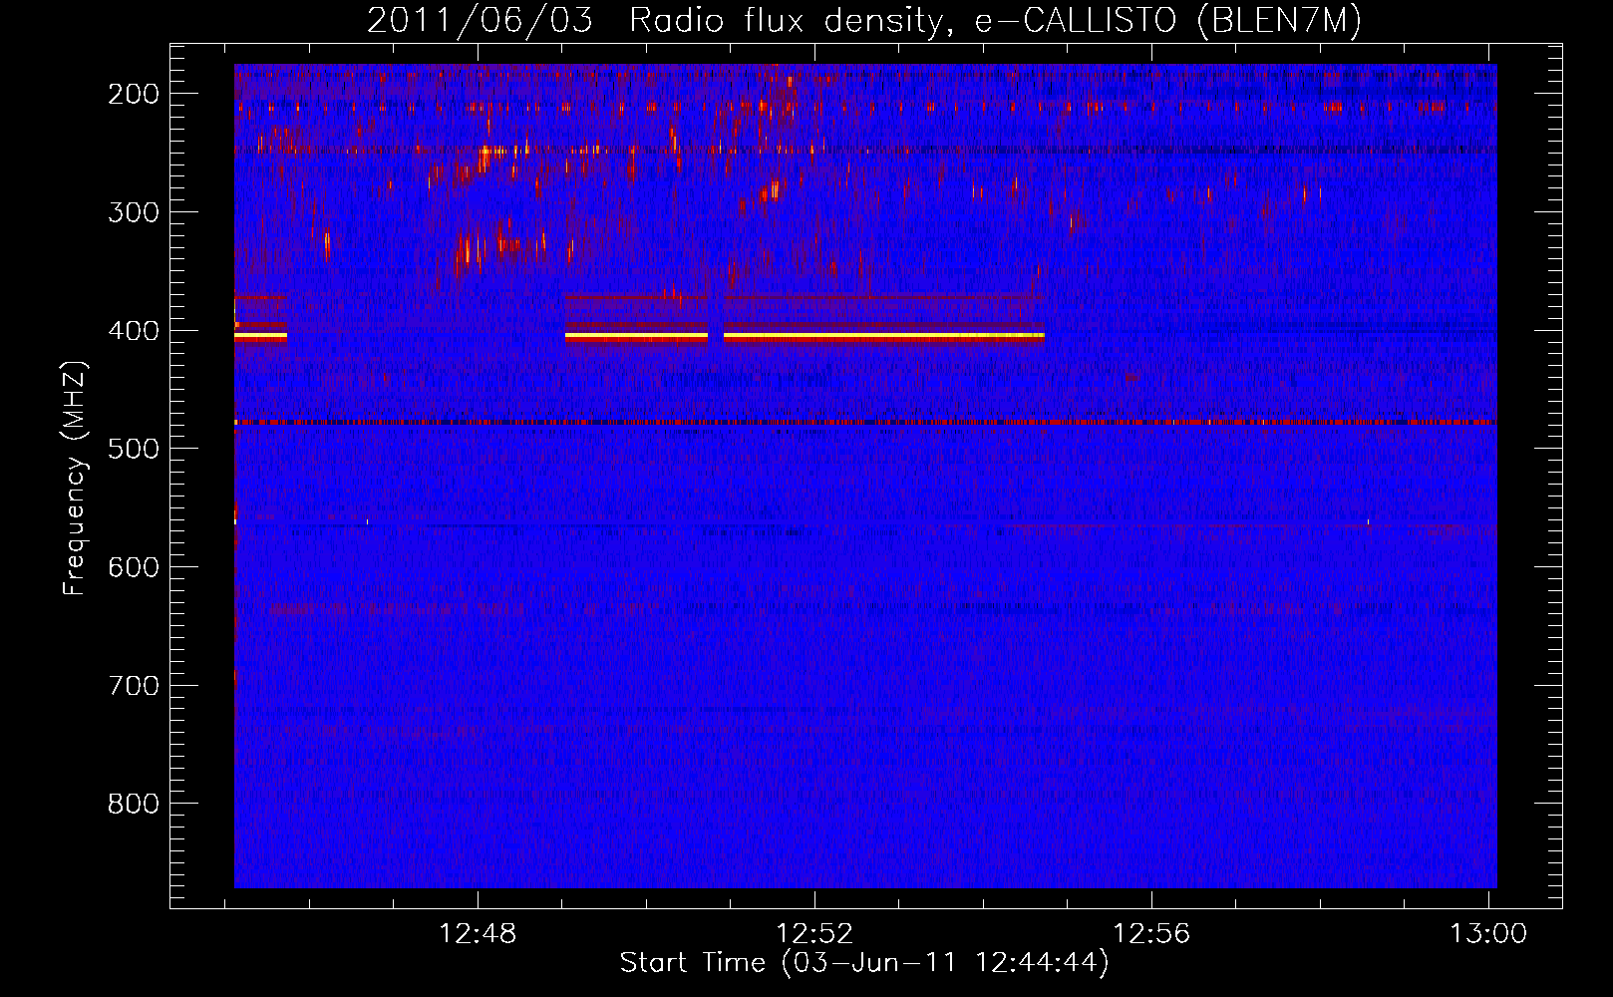Click the short bright band at spectrogram's left edge
Screen dimensions: 1613x997
click(x=260, y=337)
